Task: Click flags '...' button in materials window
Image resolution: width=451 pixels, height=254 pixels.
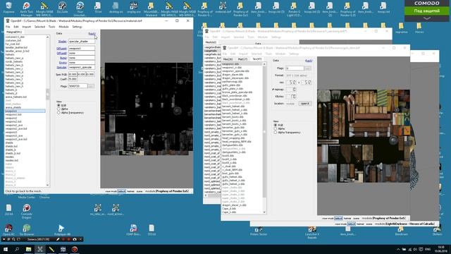Action: pos(91,86)
